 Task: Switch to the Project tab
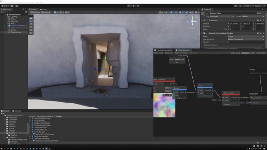(5, 111)
